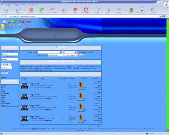
Task: Click the FILM category icon of first torrent
Action: tap(25, 85)
